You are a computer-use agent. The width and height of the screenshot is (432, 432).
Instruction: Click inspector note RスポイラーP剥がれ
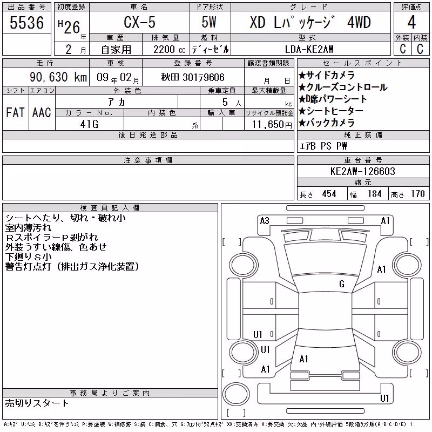point(51,238)
